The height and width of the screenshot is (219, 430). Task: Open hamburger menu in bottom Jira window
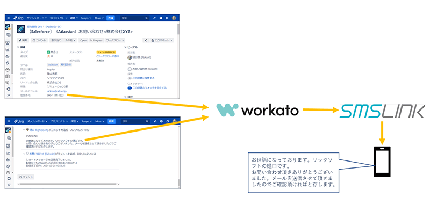[x=9, y=121]
